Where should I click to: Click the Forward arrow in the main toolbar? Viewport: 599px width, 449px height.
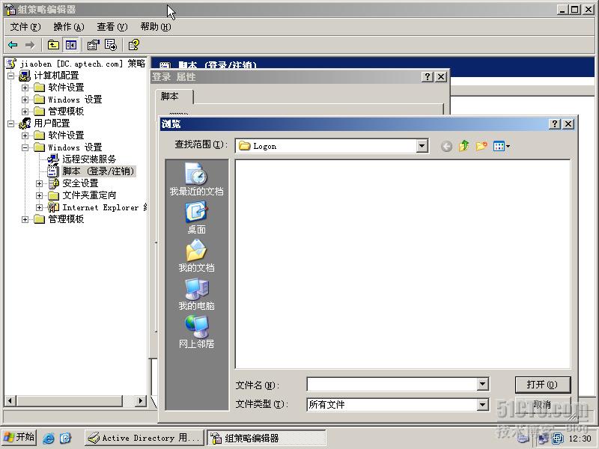tap(30, 45)
